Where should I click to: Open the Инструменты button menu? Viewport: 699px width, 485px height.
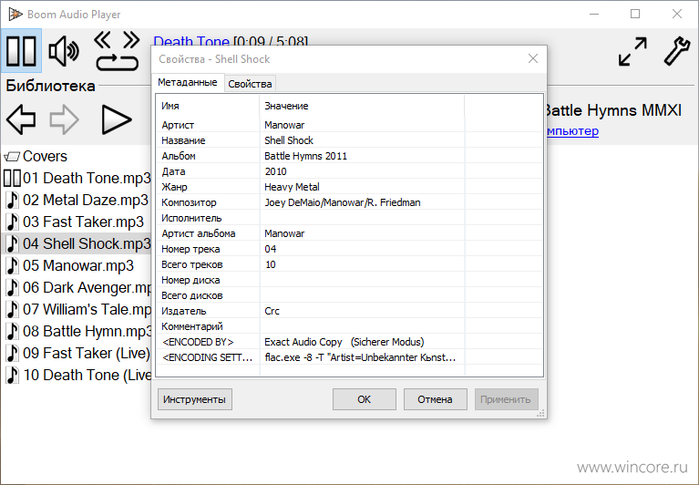[194, 399]
